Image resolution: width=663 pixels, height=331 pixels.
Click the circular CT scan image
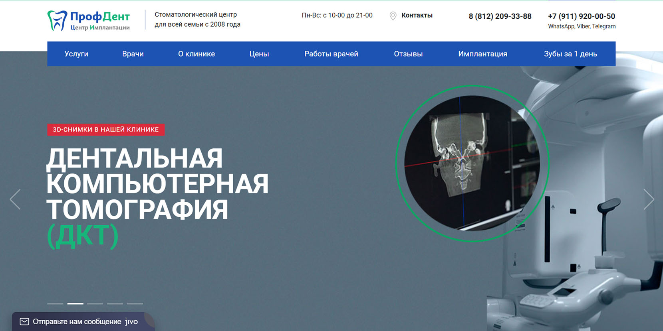coord(472,164)
